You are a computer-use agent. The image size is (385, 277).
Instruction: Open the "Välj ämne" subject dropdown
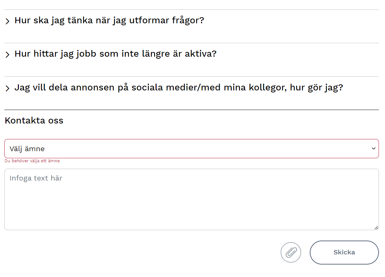pyautogui.click(x=191, y=148)
